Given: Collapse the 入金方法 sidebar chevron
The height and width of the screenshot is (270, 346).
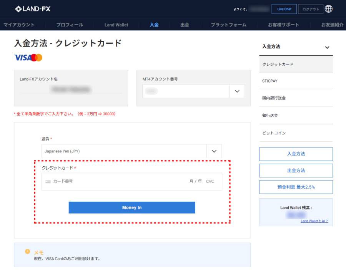Looking at the screenshot, I should coord(327,47).
